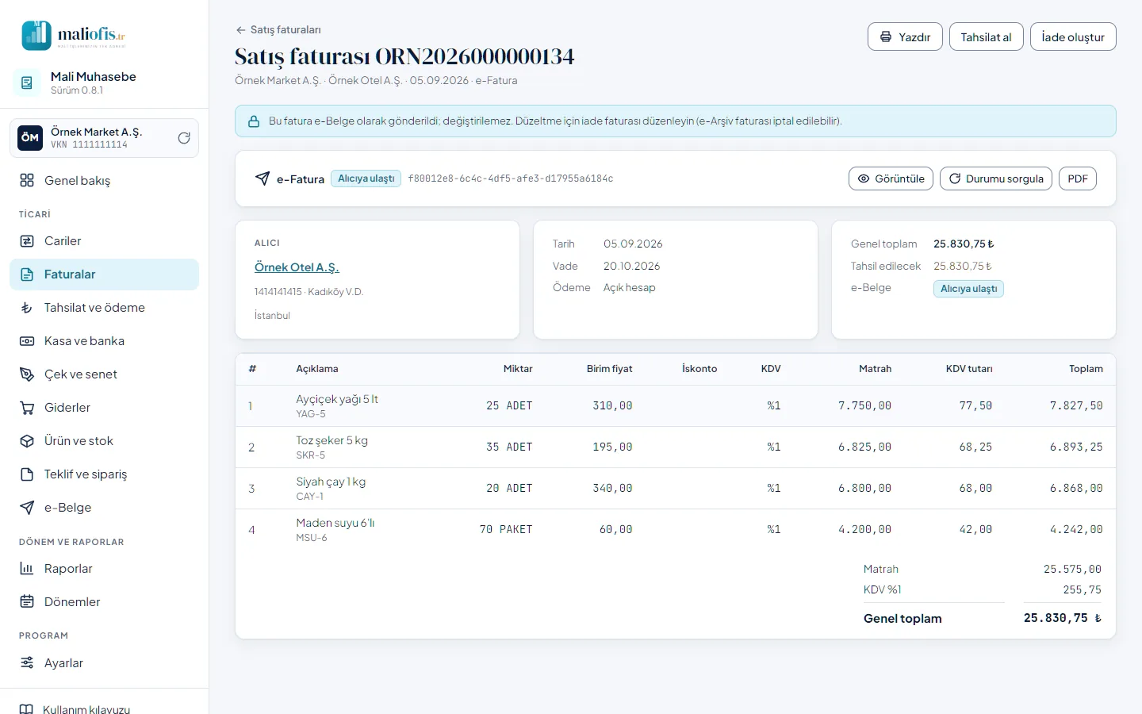Click the Genel toplam 25.830,75 ₺ footer amount
1142x714 pixels.
(1063, 618)
